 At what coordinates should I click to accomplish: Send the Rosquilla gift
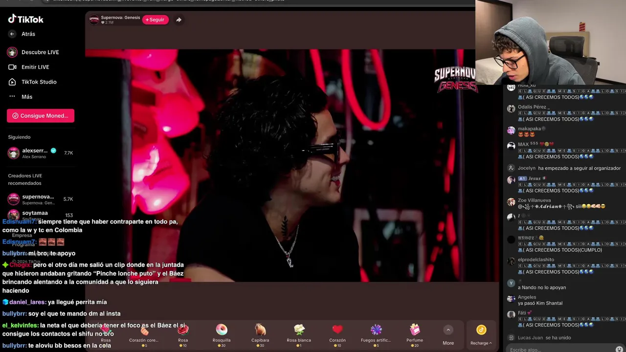pos(222,335)
